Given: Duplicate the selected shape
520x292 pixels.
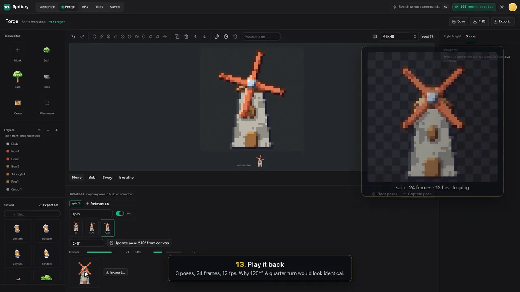Looking at the screenshot, I should point(177,36).
